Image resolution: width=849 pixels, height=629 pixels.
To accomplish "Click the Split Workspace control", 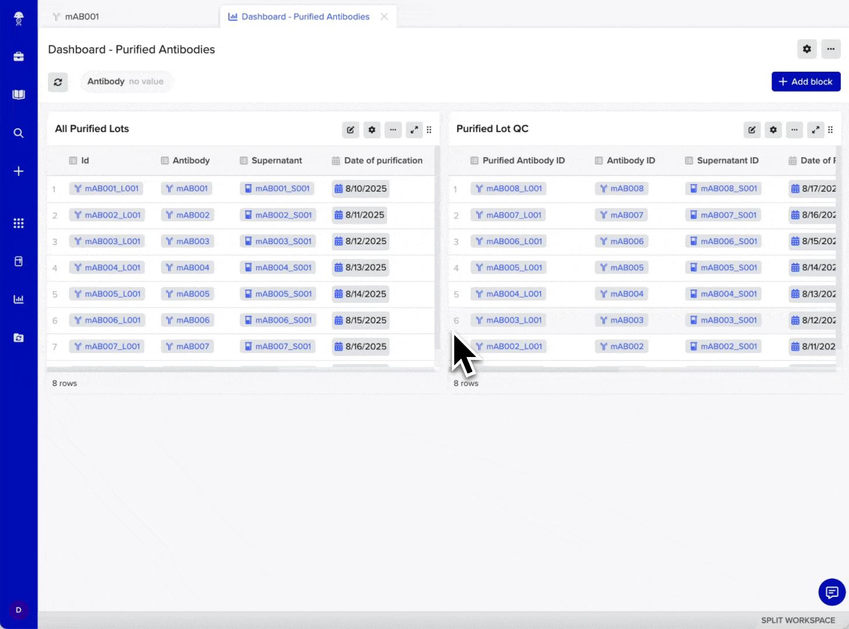I will pos(798,620).
